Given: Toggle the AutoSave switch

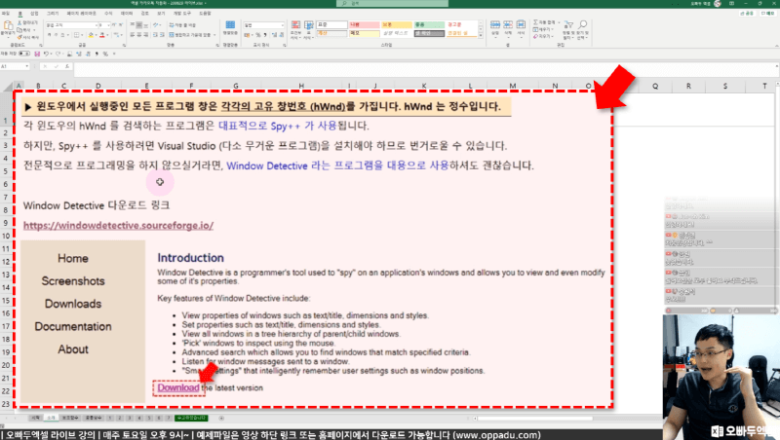Looking at the screenshot, I should [23, 54].
